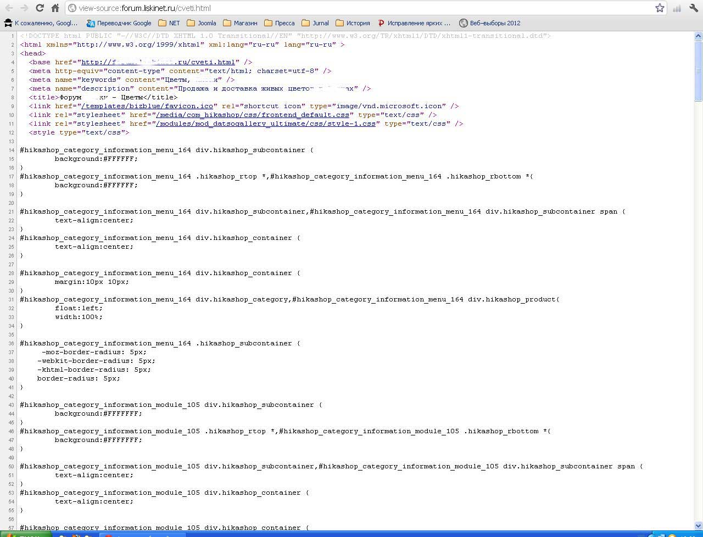The image size is (703, 537).
Task: Click the vertical scrollbar thumb
Action: [698, 71]
